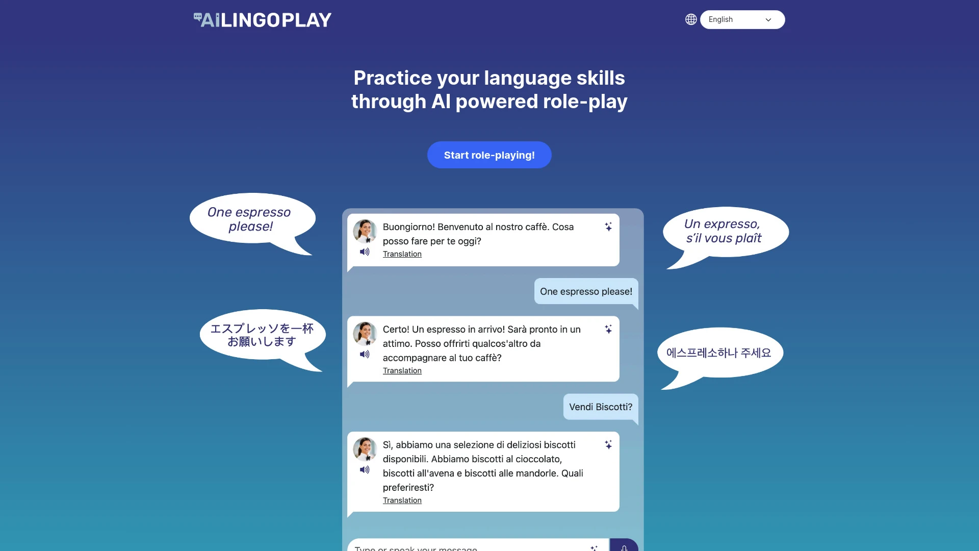Click the English language selector menu
Image resolution: width=979 pixels, height=551 pixels.
point(740,19)
